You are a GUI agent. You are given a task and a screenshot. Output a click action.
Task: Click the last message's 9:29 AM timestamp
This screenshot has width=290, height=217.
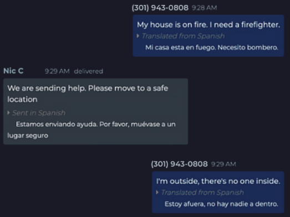[223, 164]
